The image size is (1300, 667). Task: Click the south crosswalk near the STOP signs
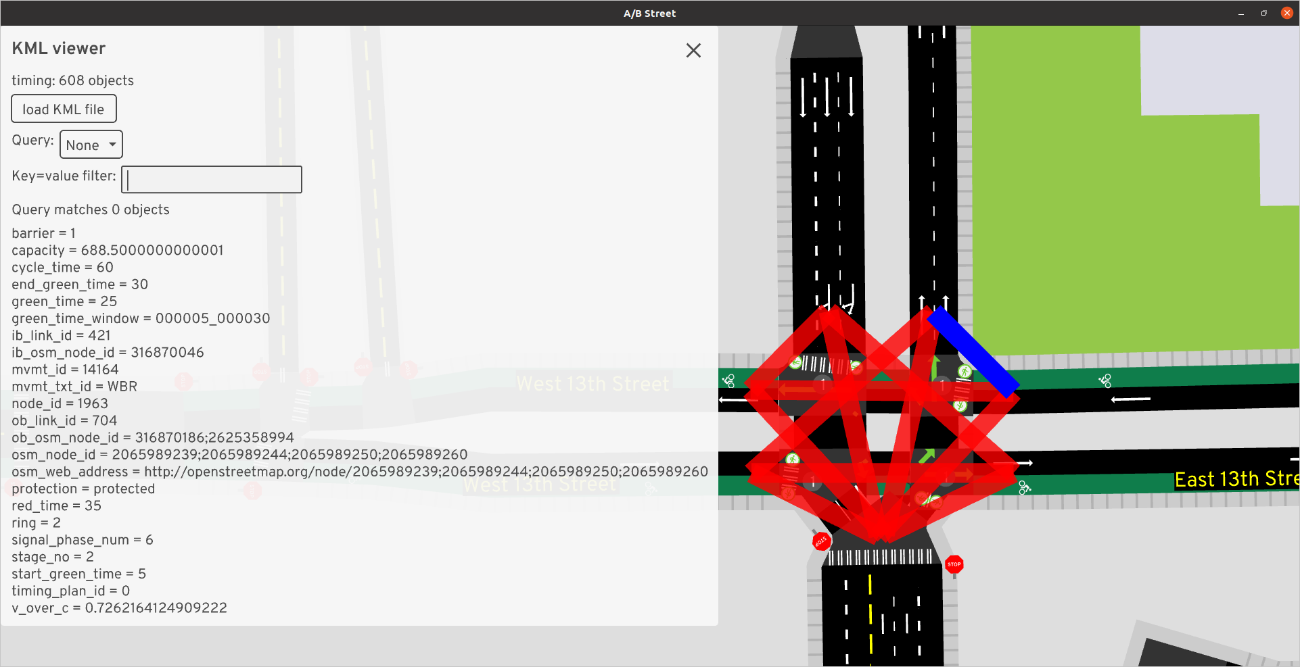pos(881,557)
